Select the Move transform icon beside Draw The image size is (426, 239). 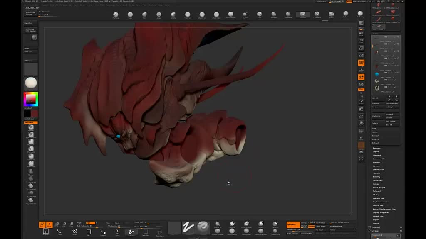click(57, 224)
